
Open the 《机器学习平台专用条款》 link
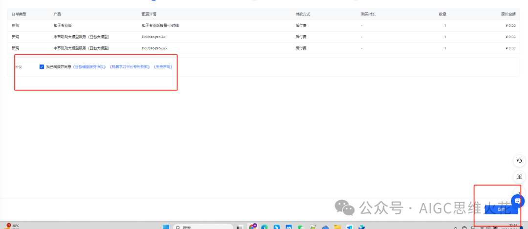click(130, 67)
